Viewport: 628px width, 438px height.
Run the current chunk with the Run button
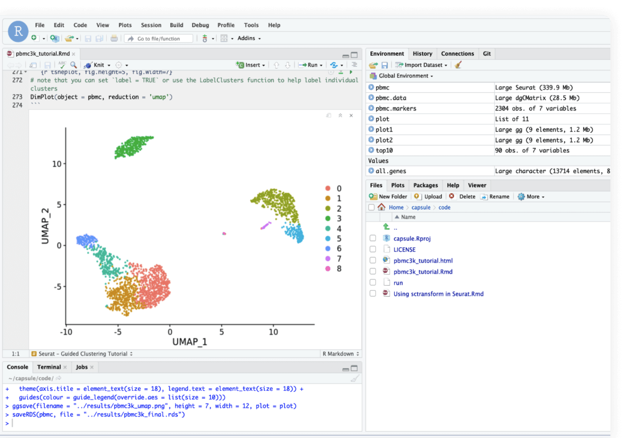click(x=310, y=65)
